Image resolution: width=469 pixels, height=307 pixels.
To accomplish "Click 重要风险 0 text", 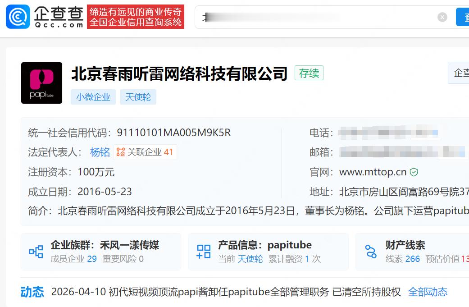I will click(x=123, y=259).
